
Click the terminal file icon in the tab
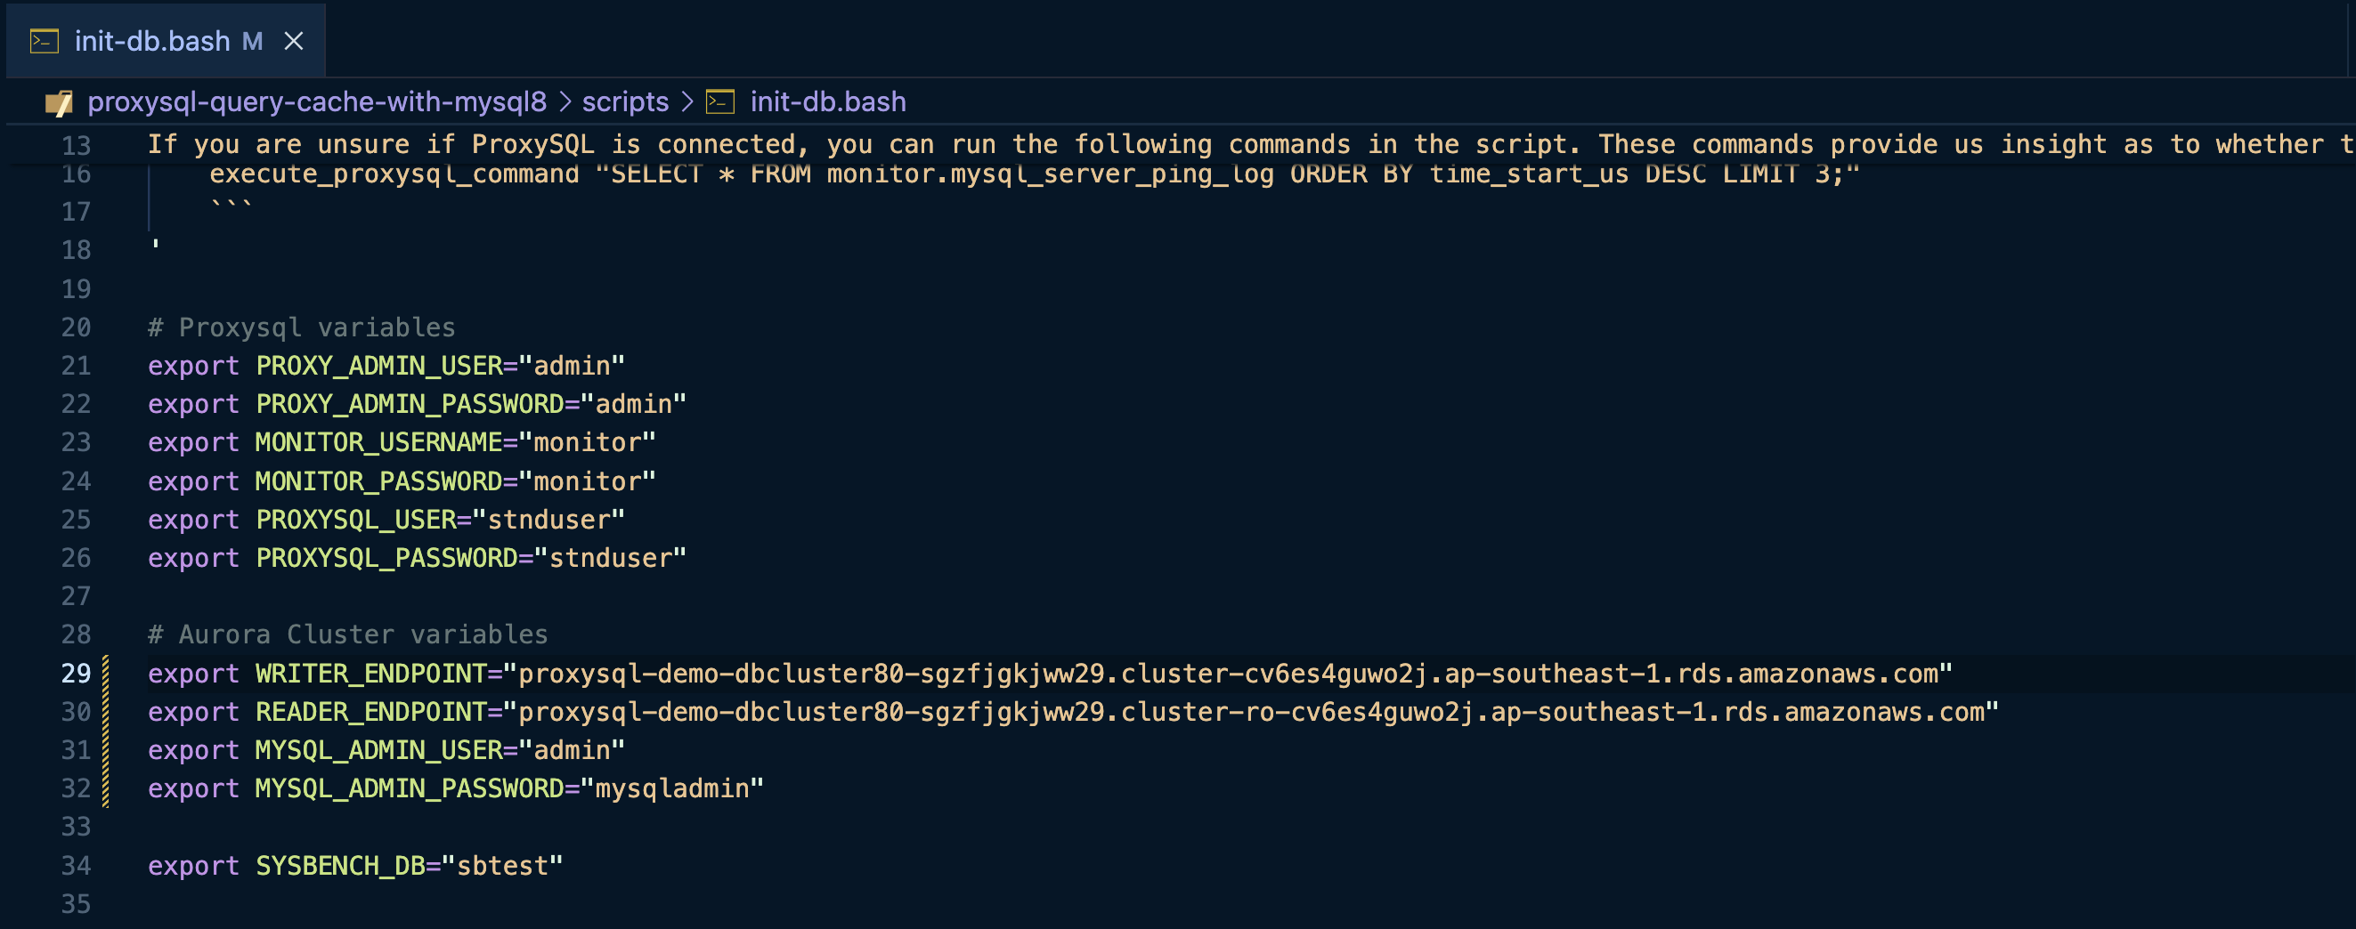tap(44, 41)
